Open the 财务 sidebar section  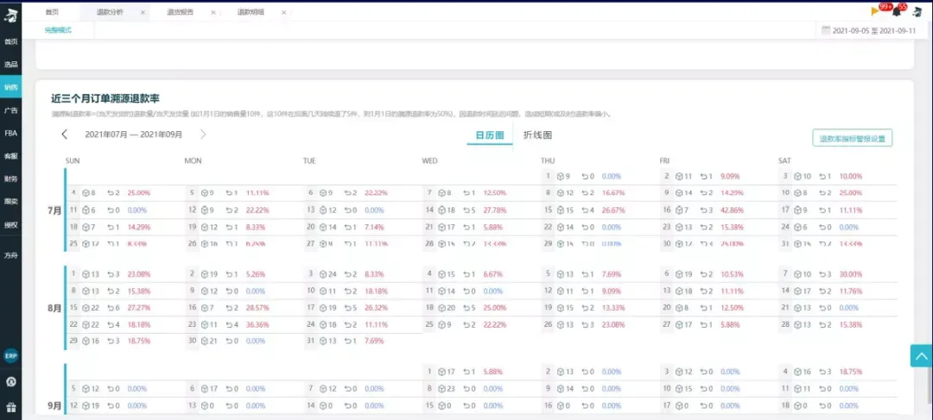click(10, 179)
